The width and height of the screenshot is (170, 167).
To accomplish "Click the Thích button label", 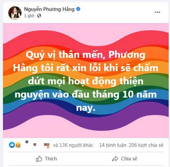I will 51,159.
